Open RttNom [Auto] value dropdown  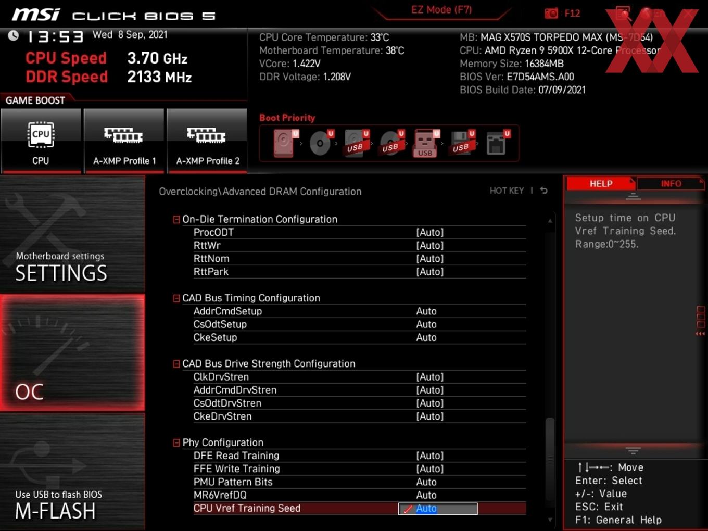(x=430, y=259)
